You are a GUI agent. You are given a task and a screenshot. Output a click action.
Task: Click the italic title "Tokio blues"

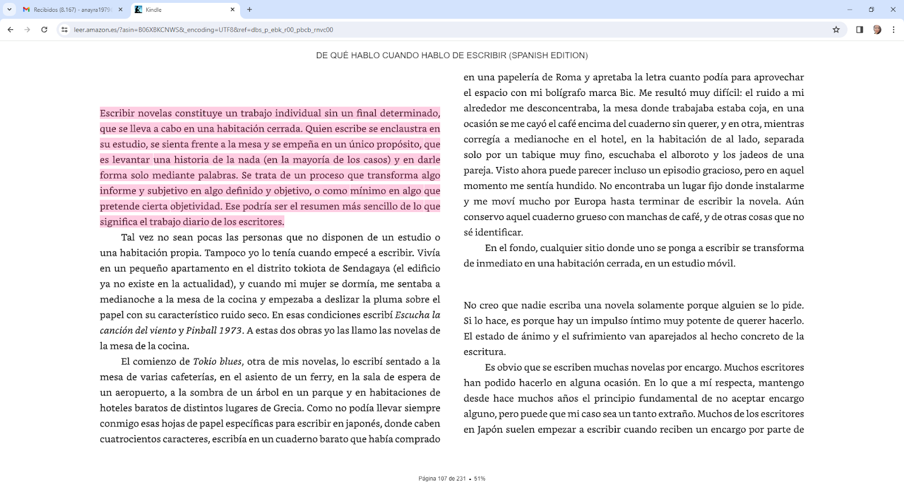pos(218,362)
